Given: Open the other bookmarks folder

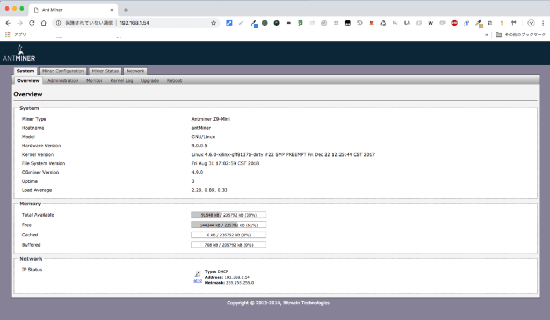Looking at the screenshot, I should pyautogui.click(x=518, y=34).
